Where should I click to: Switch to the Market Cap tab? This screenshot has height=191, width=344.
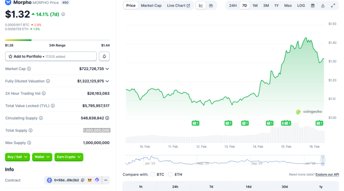(151, 6)
